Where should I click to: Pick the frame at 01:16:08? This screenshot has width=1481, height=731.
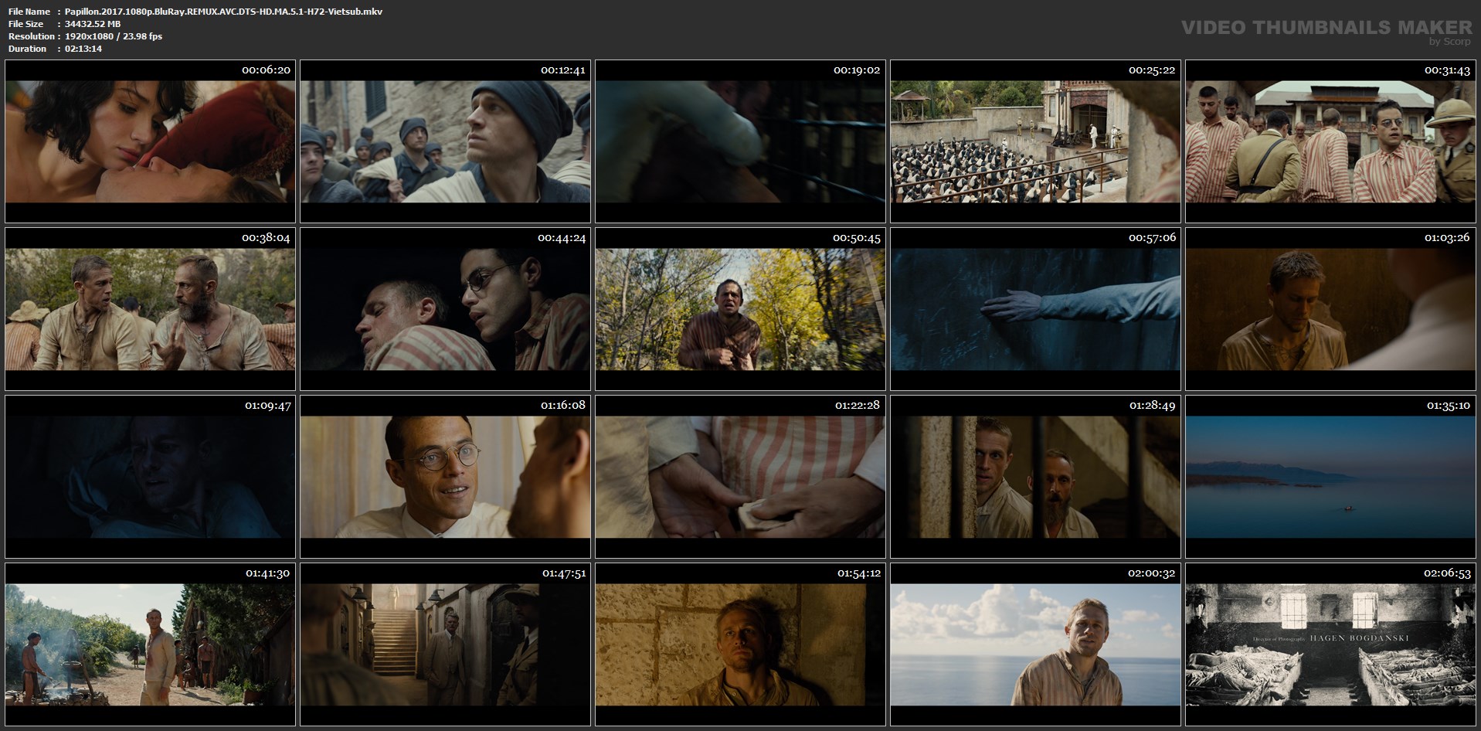445,477
